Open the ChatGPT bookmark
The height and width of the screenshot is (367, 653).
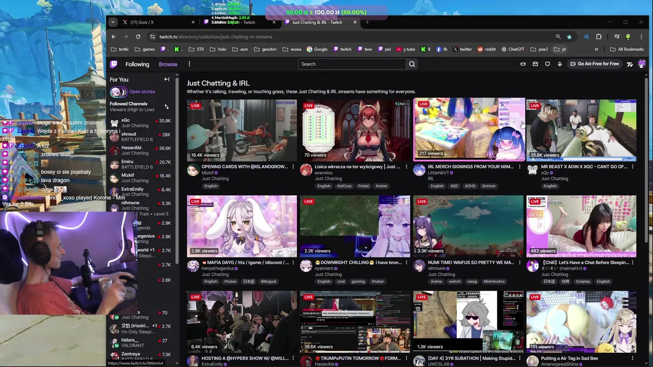coord(513,49)
